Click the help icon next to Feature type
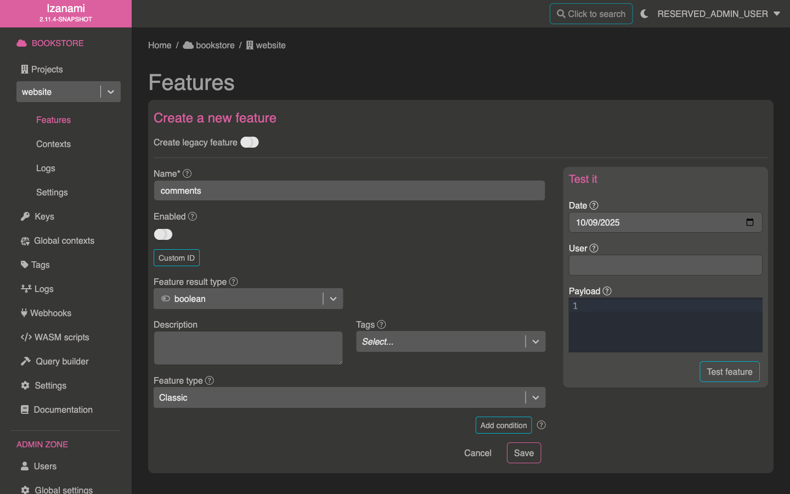Viewport: 790px width, 494px height. 210,380
